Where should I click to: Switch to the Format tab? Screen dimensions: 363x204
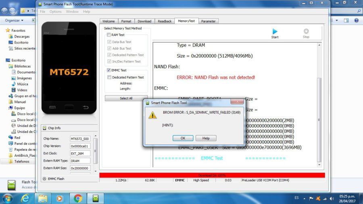(126, 21)
